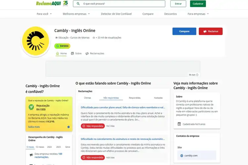Expand the Melhores empresas dropdown
Screen dimensions: 248x165
coord(76,14)
